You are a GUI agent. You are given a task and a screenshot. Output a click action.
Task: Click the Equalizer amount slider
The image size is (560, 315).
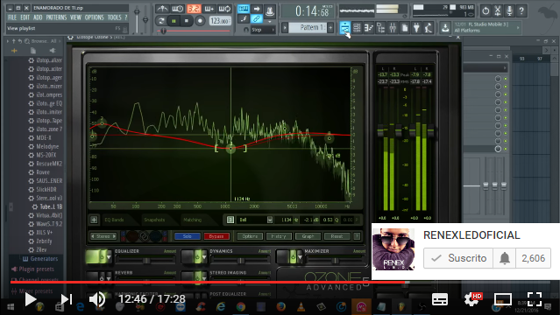coord(145,261)
